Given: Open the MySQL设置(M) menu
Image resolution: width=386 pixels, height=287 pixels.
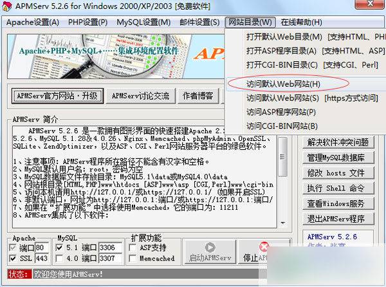Looking at the screenshot, I should 143,22.
